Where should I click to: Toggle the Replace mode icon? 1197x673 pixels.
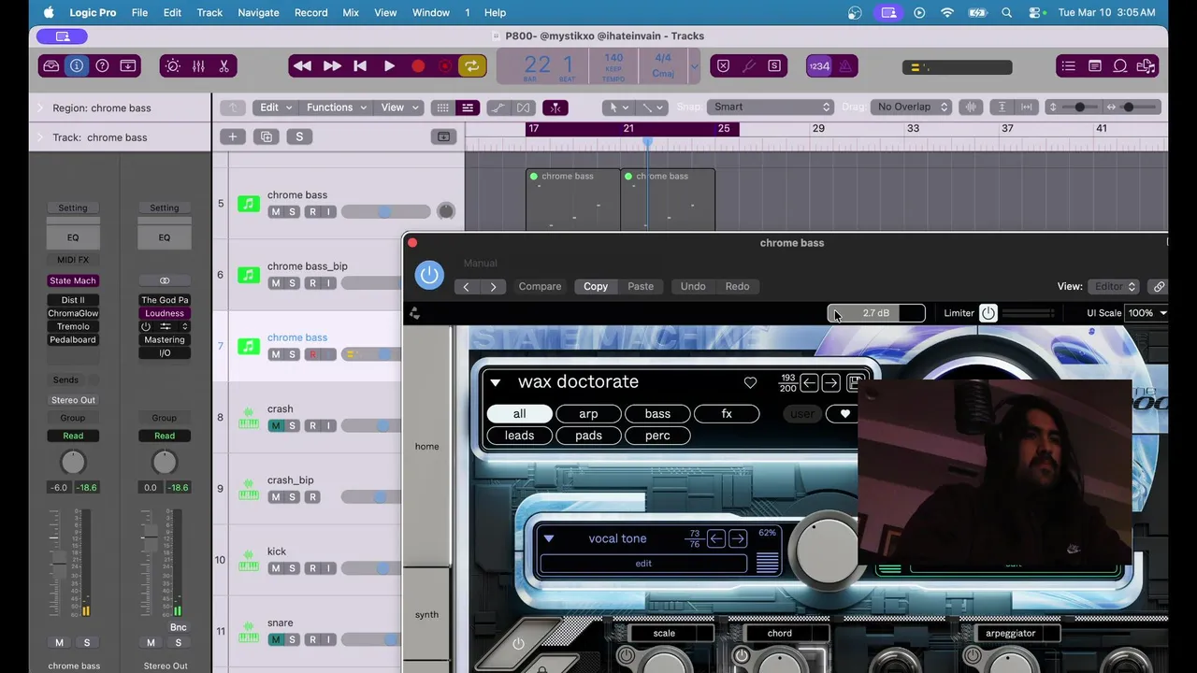[723, 66]
